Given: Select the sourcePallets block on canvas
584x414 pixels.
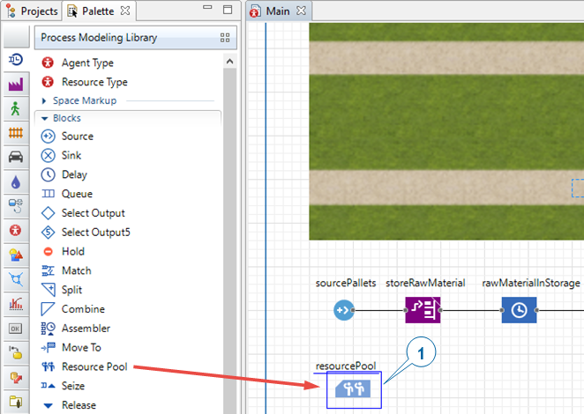Looking at the screenshot, I should (344, 310).
